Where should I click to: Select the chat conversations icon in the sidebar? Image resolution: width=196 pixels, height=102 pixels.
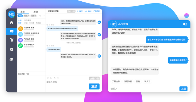point(11,31)
